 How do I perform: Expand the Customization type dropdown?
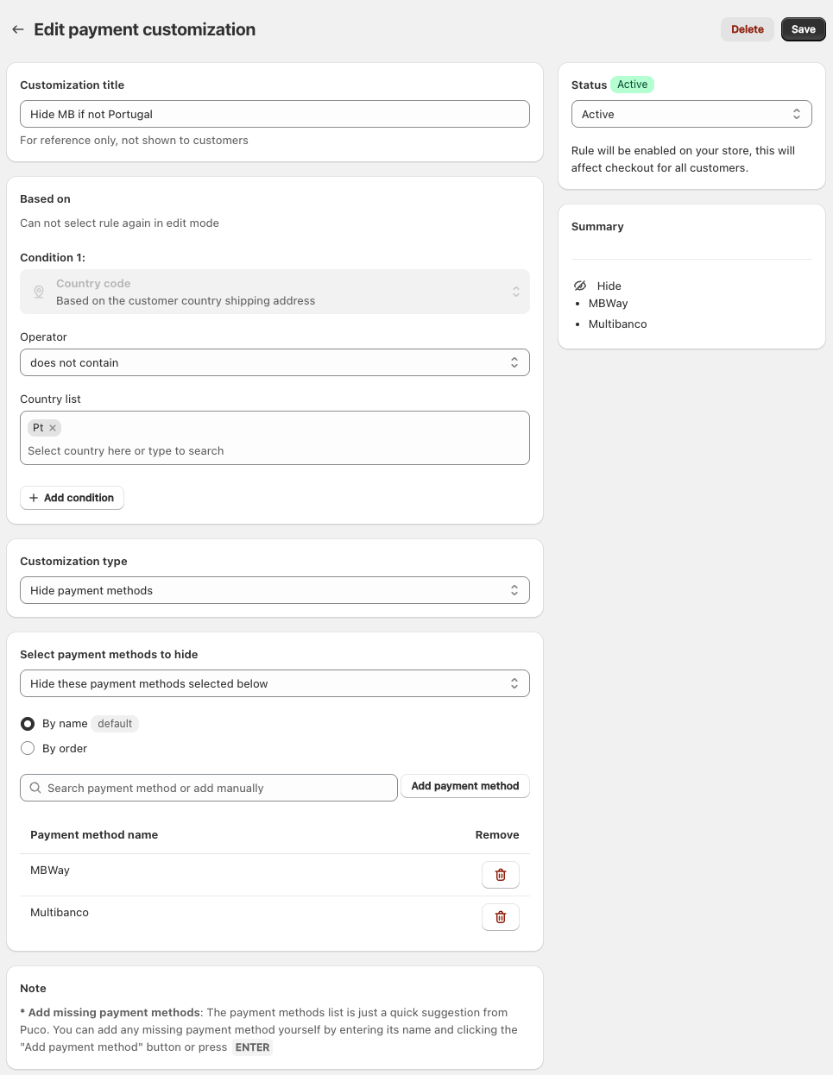[275, 590]
